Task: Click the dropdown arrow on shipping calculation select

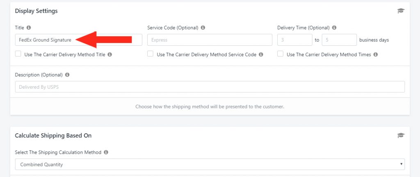Action: 401,164
